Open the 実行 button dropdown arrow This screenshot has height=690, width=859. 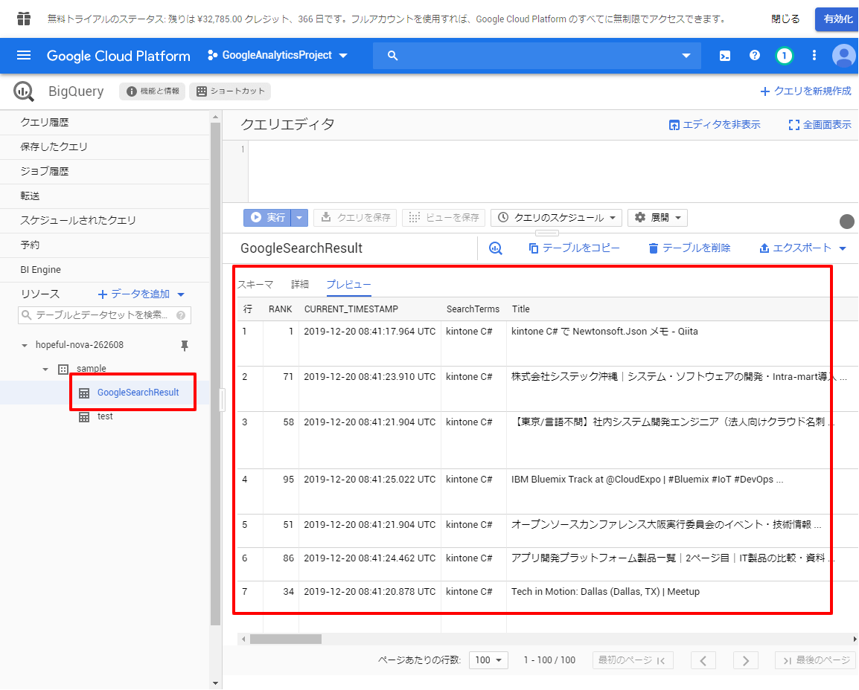[x=299, y=218]
